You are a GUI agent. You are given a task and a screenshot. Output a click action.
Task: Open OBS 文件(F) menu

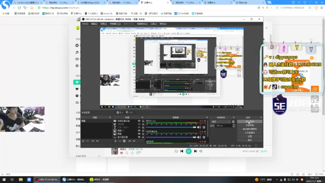[85, 24]
